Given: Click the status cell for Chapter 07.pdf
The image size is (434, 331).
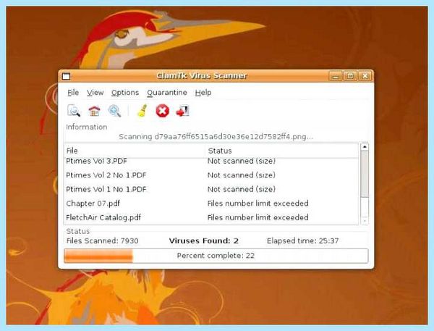Looking at the screenshot, I should 258,204.
